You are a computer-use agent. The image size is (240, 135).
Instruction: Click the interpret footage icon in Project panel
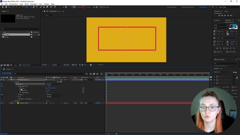(1, 65)
